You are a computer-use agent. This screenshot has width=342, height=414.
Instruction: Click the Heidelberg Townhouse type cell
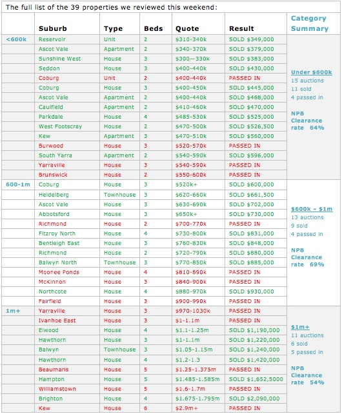coord(120,195)
